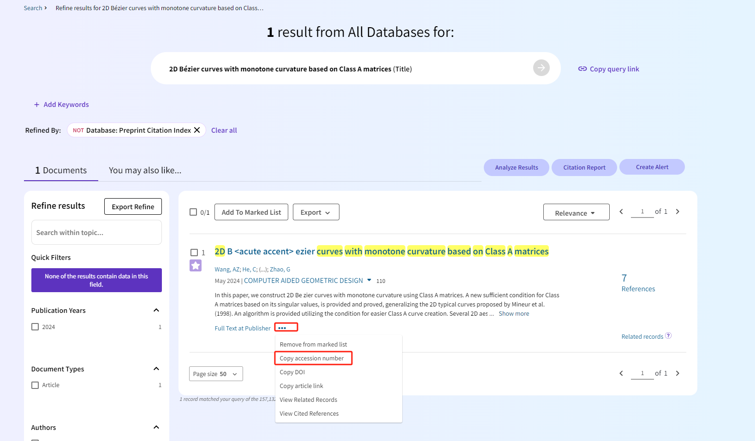Remove the Preprint Citation Index filter chip
This screenshot has width=755, height=441.
tap(197, 130)
